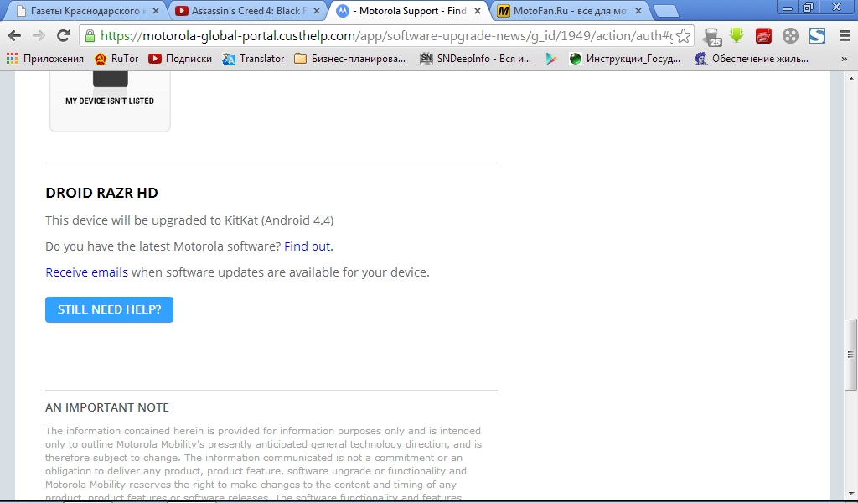Bookmark this page with the star icon
The width and height of the screenshot is (858, 503).
tap(683, 36)
